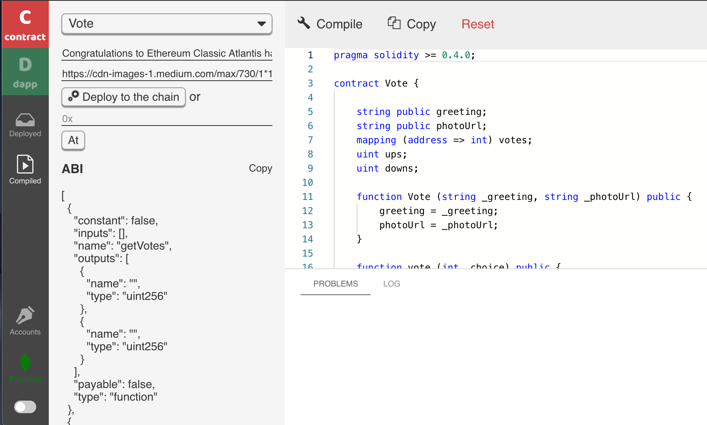Click line 1 pragma solidity in editor
The image size is (707, 425).
[404, 55]
